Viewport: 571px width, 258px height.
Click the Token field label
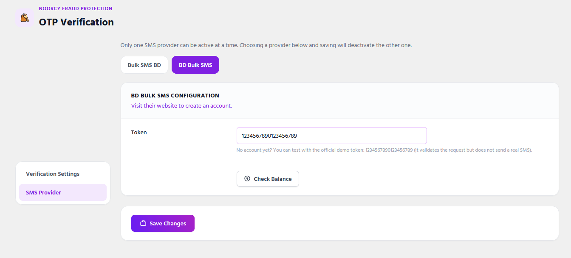coord(139,132)
